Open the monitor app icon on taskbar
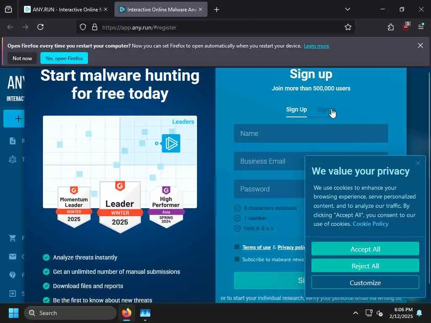The image size is (431, 323). coord(145,313)
